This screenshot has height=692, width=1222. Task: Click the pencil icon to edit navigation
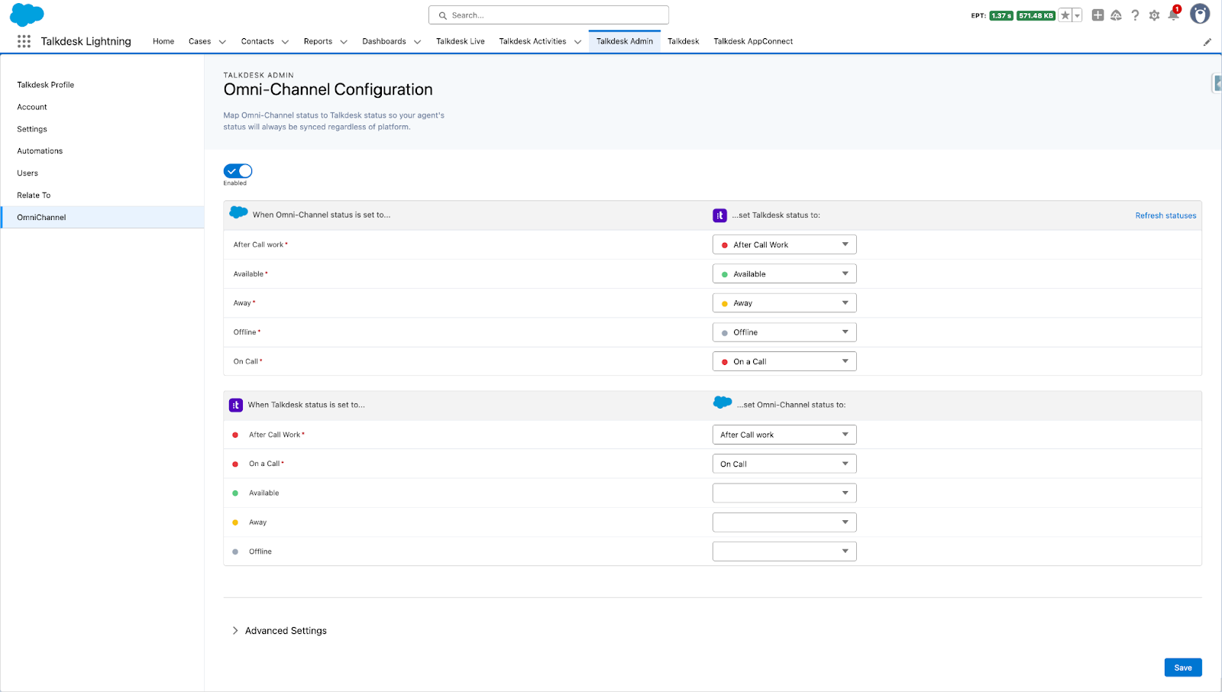pyautogui.click(x=1207, y=42)
